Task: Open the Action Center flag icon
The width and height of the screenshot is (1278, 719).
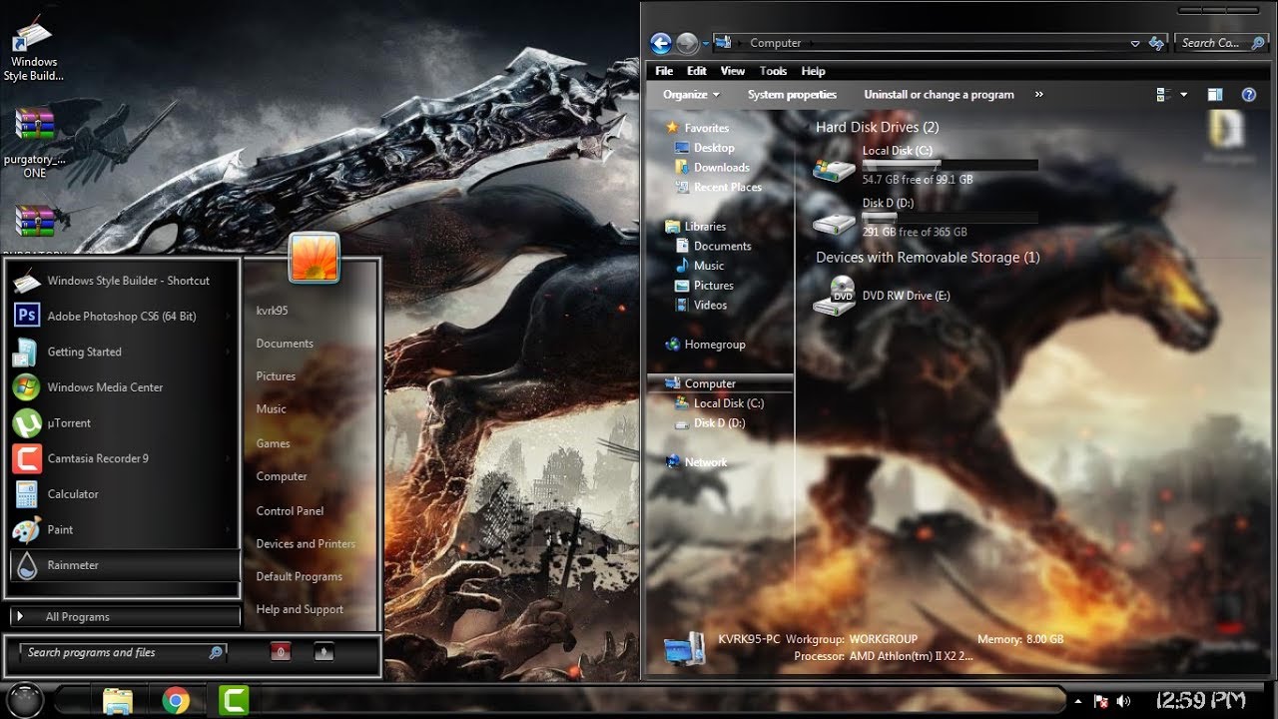Action: click(x=1101, y=701)
